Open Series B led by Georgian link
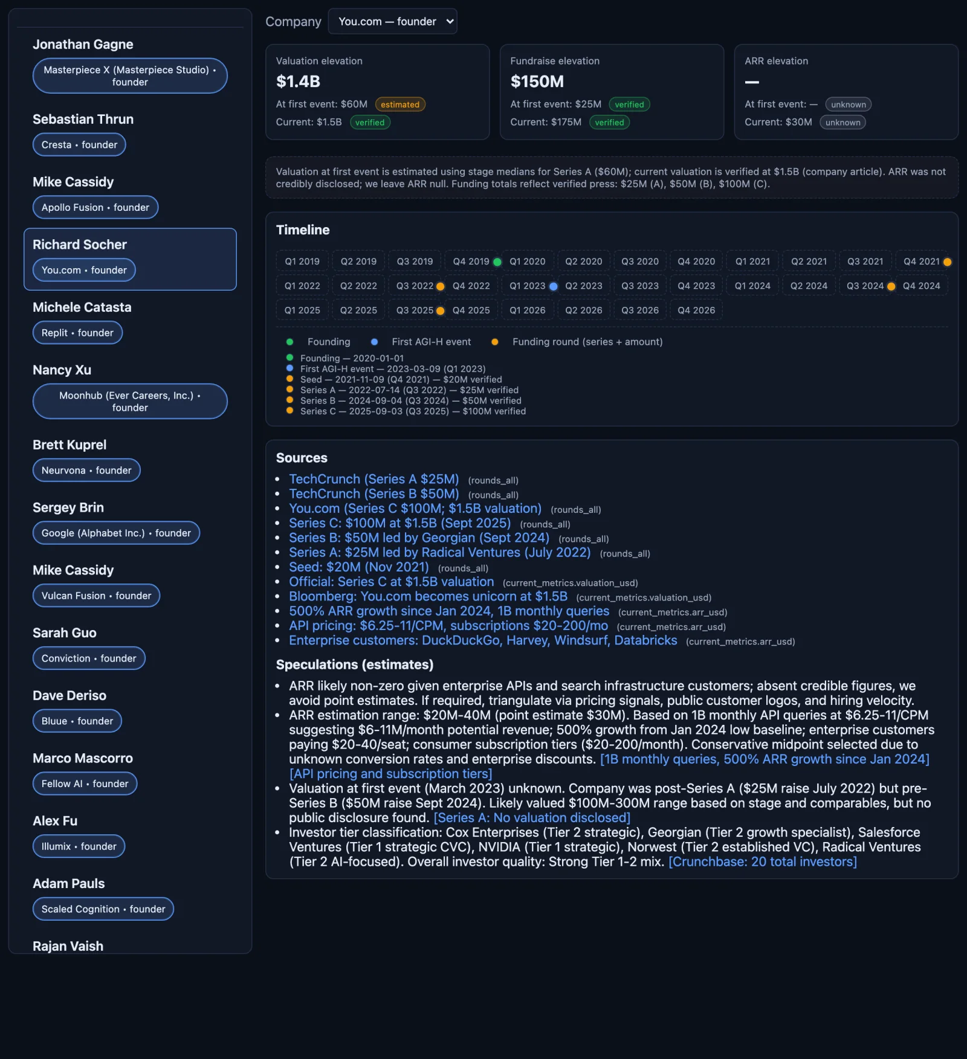Screen dimensions: 967x1059 click(419, 538)
